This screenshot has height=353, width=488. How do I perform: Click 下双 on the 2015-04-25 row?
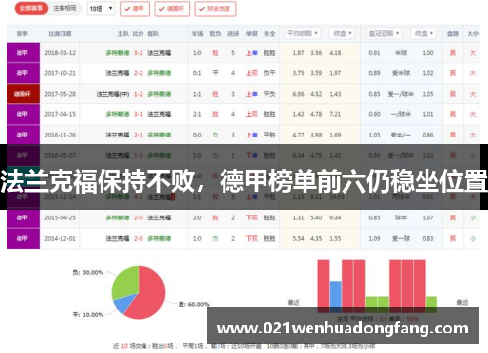tap(252, 217)
